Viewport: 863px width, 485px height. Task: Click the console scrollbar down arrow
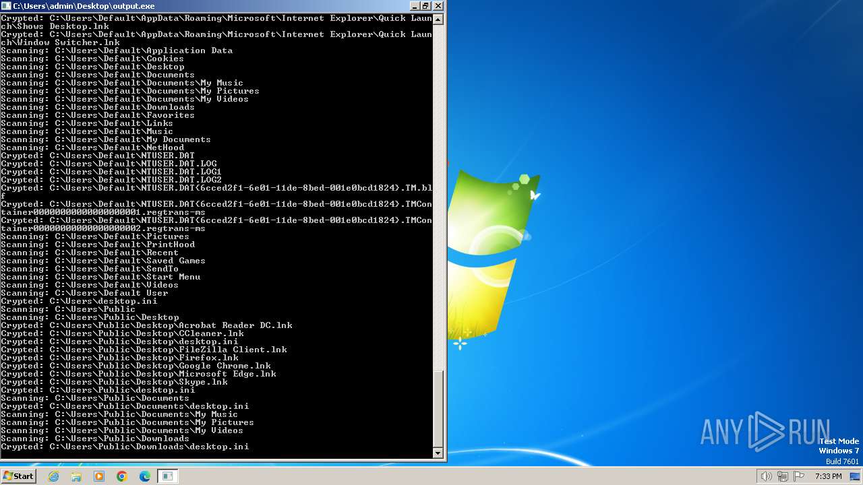pos(438,453)
